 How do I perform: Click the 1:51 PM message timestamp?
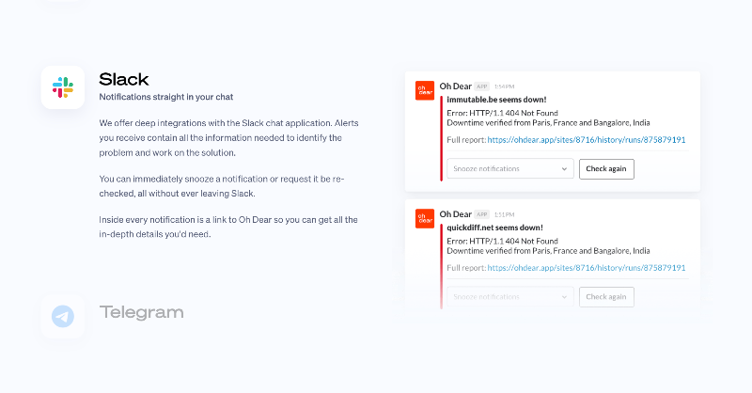504,215
